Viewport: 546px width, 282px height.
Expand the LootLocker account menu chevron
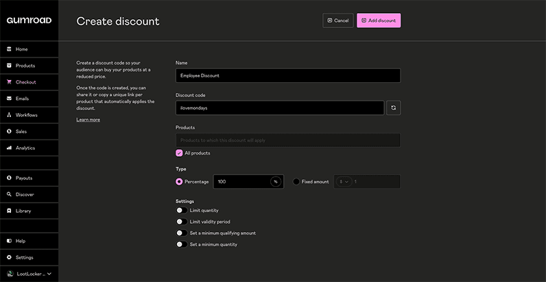pos(49,274)
